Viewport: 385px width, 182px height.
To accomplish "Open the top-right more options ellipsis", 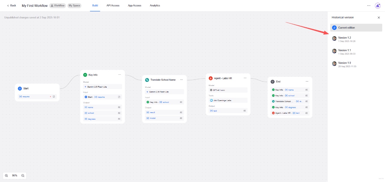I will click(x=369, y=5).
